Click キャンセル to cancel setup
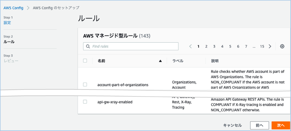The image size is (291, 131). pos(232,125)
